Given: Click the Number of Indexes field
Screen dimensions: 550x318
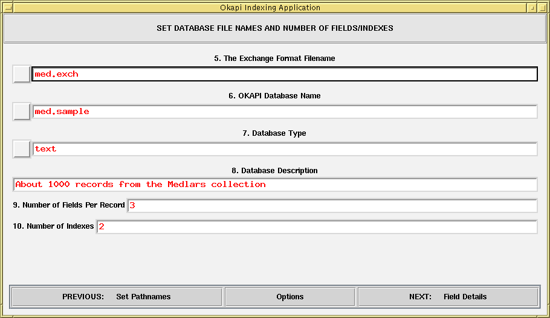Looking at the screenshot, I should (x=317, y=226).
